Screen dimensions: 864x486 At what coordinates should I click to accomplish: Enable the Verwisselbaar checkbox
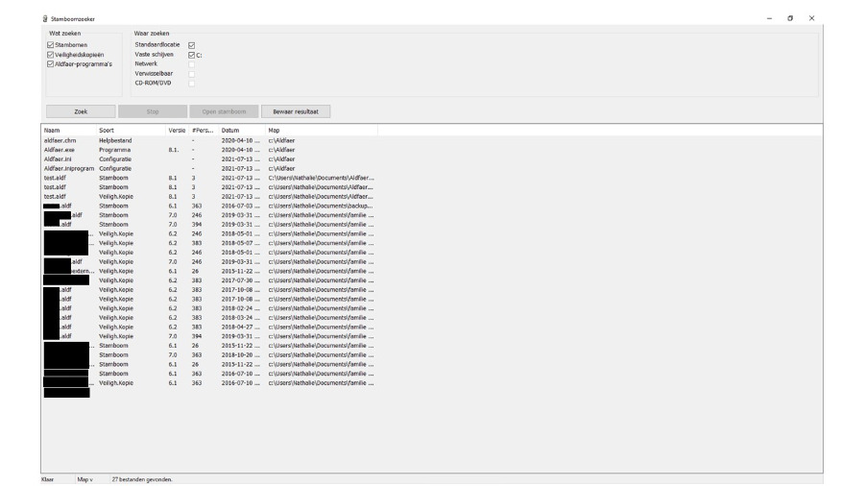192,74
